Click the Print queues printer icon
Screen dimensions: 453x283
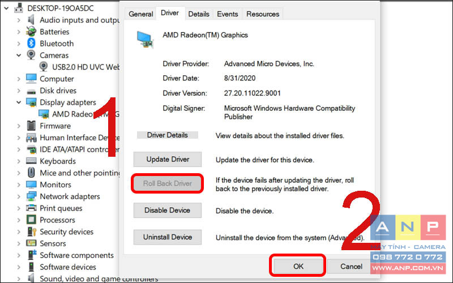[x=31, y=208]
